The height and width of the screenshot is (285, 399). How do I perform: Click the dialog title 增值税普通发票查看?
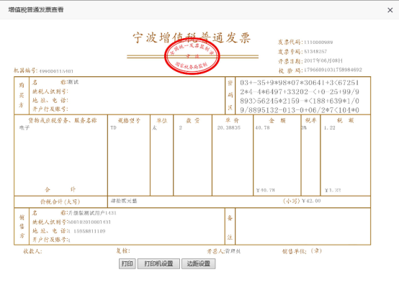point(36,10)
